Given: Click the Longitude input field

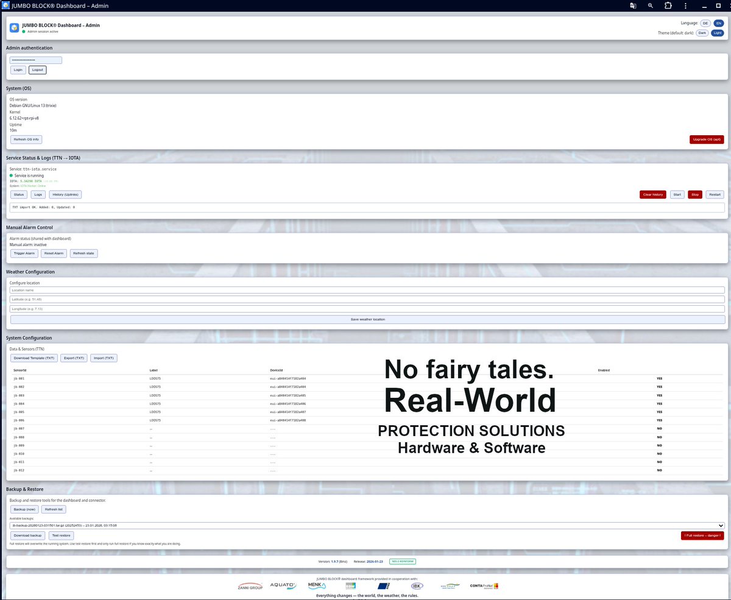Looking at the screenshot, I should pos(367,309).
